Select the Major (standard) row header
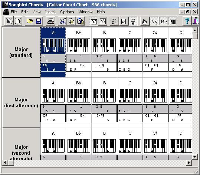This screenshot has height=175, width=200. click(x=21, y=53)
